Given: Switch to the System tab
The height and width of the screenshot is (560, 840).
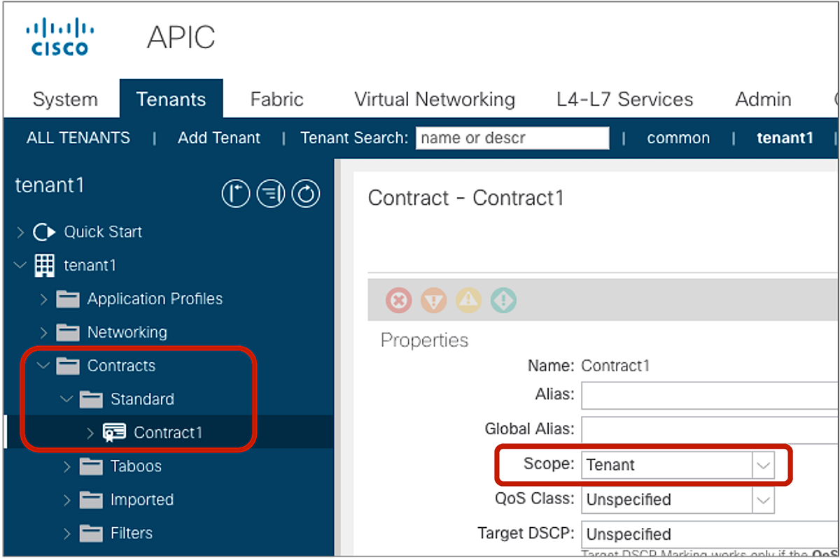Looking at the screenshot, I should click(x=65, y=99).
